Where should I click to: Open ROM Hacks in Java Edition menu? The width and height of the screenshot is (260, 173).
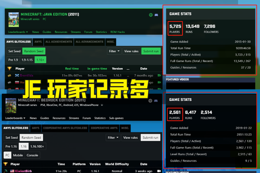(x=117, y=32)
